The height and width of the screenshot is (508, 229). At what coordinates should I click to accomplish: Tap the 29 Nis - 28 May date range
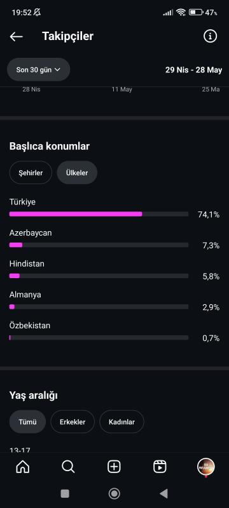(193, 70)
